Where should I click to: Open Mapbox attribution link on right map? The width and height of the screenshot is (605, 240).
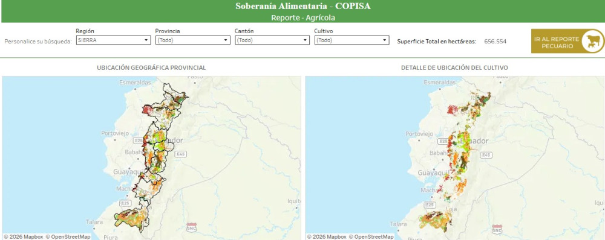327,237
